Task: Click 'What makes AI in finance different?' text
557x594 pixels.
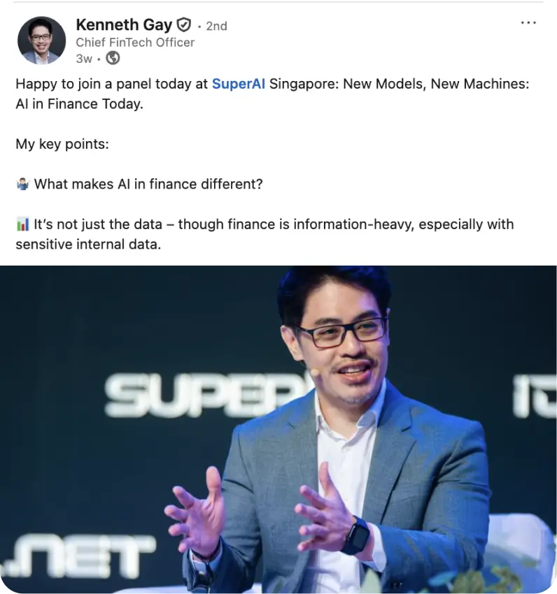Action: [x=148, y=184]
